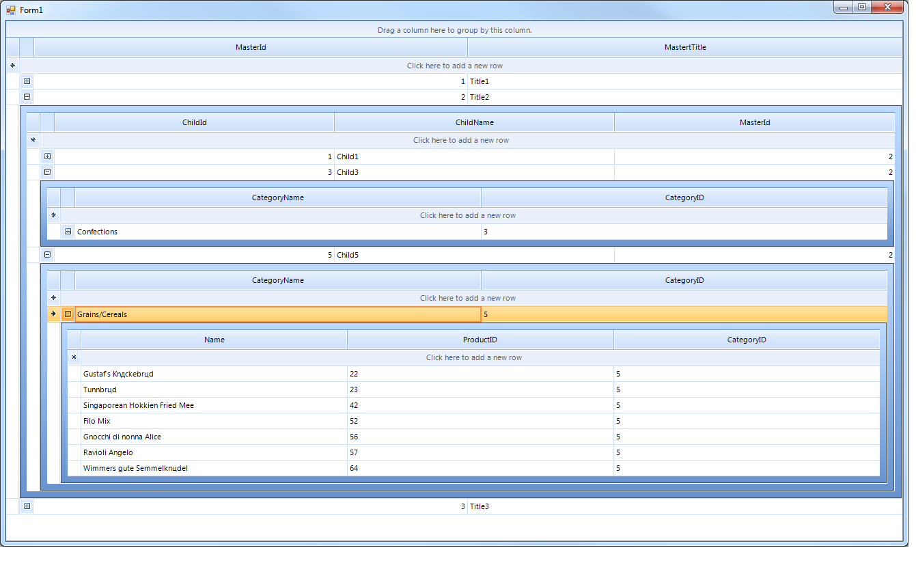Select the Confections cell

point(278,232)
